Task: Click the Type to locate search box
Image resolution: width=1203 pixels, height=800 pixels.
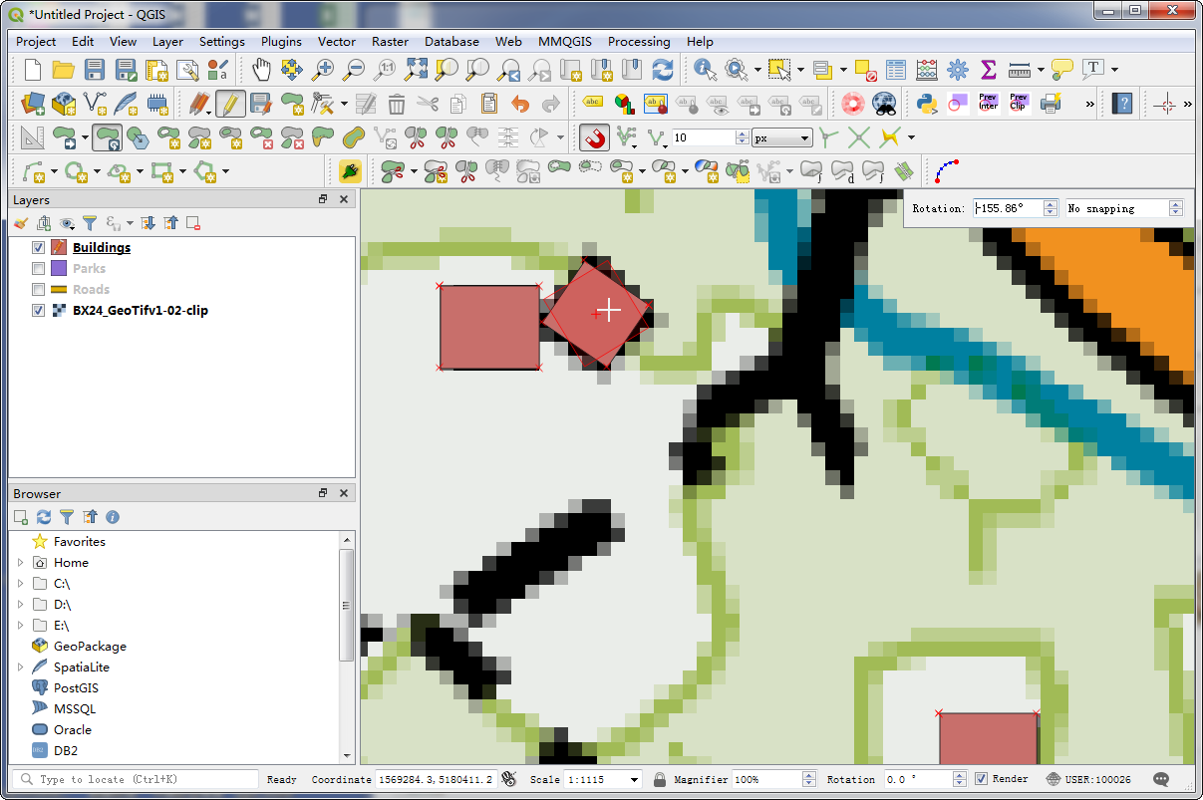Action: (134, 779)
